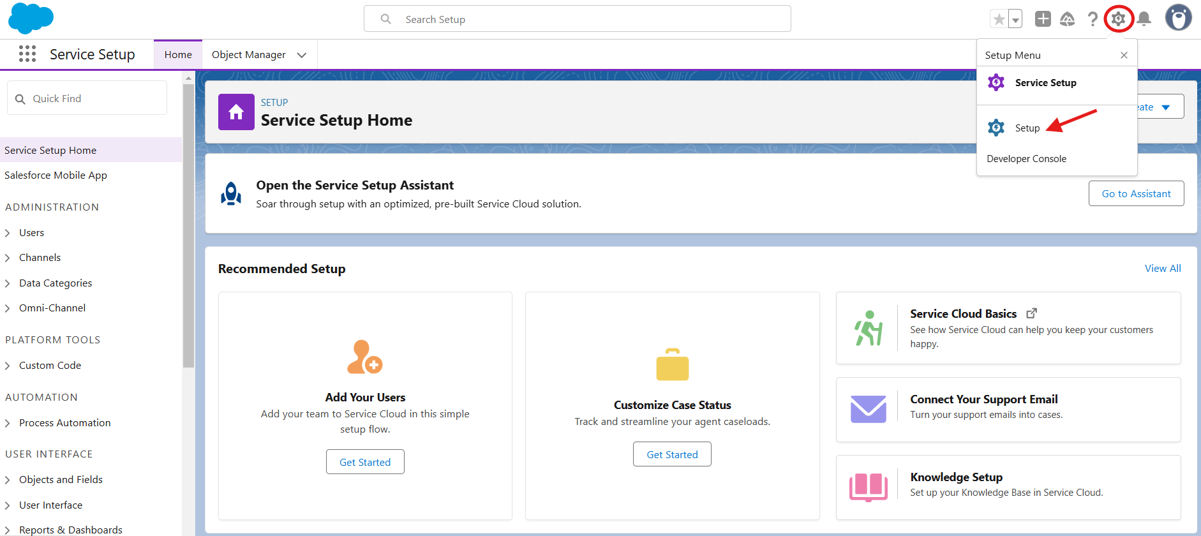Click the Quick Find search box

click(87, 98)
